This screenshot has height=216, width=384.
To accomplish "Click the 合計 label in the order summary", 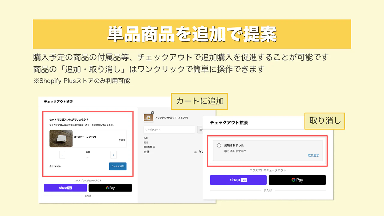I will [x=146, y=152].
